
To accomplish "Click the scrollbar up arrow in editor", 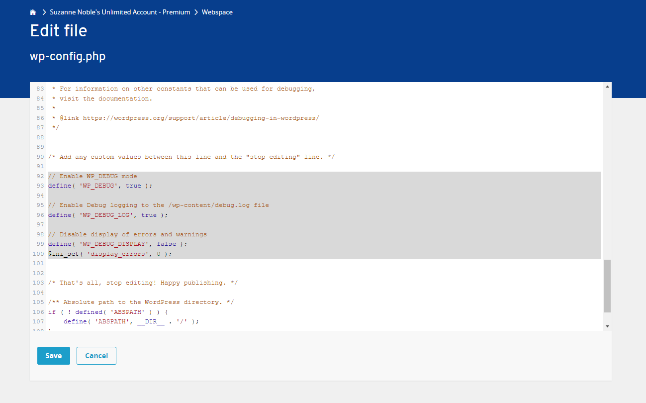I will pos(607,87).
